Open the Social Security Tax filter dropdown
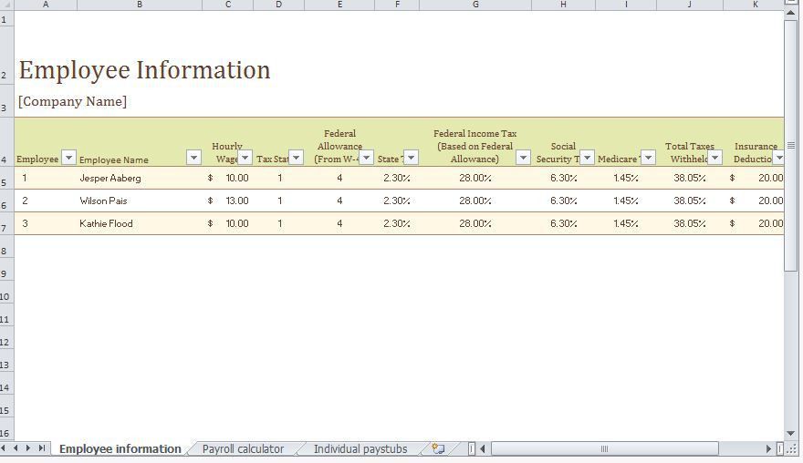The width and height of the screenshot is (803, 463). pos(588,158)
